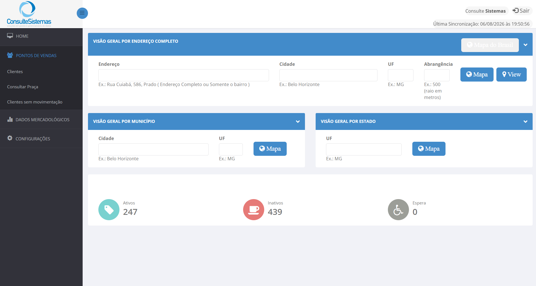Click the Sair logout link
The image size is (536, 286).
(521, 11)
